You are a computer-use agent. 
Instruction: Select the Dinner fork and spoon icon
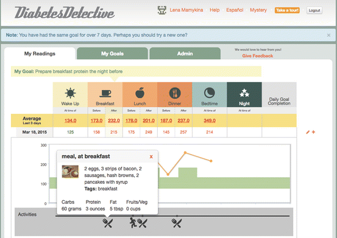pyautogui.click(x=175, y=93)
